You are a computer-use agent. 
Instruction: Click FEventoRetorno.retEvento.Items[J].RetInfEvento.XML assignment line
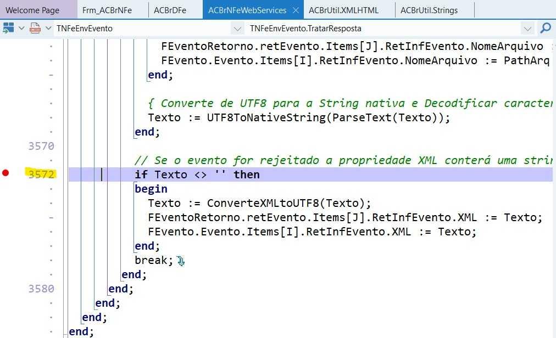(344, 217)
